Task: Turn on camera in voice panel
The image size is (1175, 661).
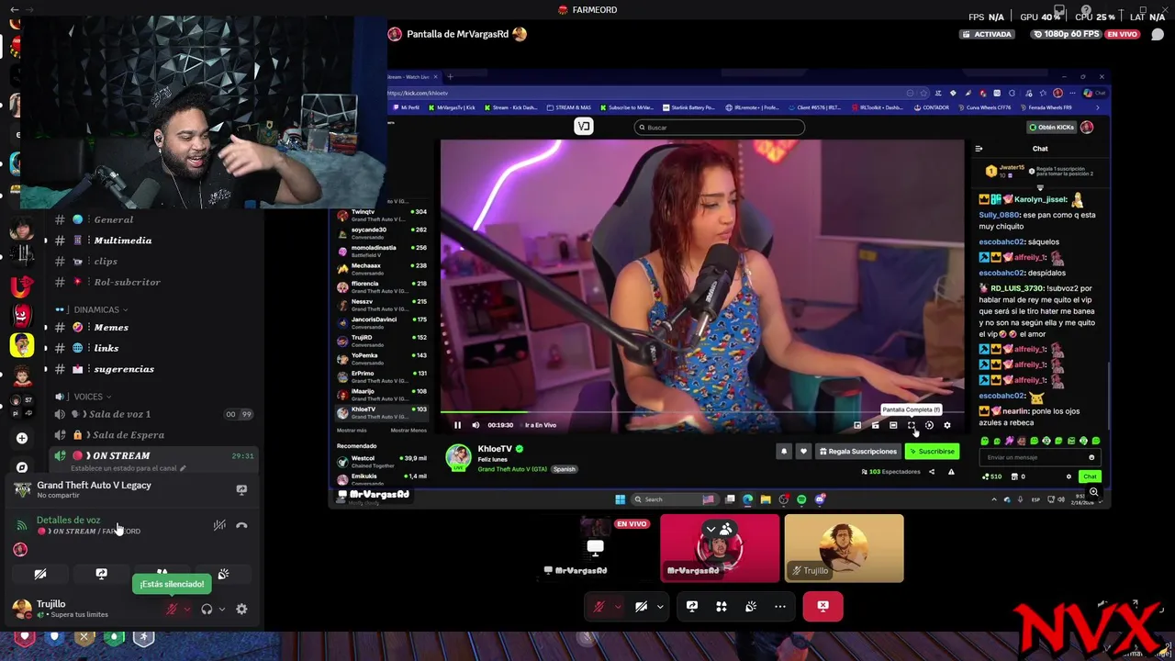Action: [x=40, y=574]
